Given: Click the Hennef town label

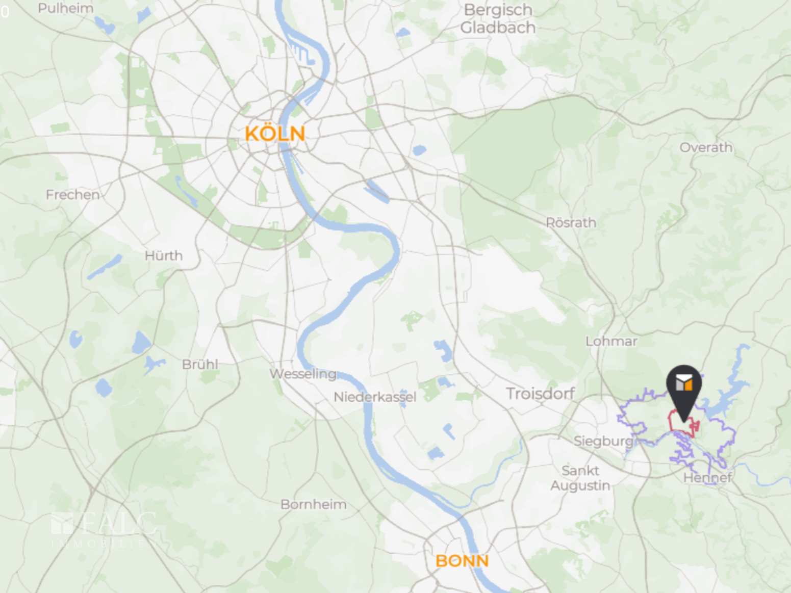Looking at the screenshot, I should point(707,478).
